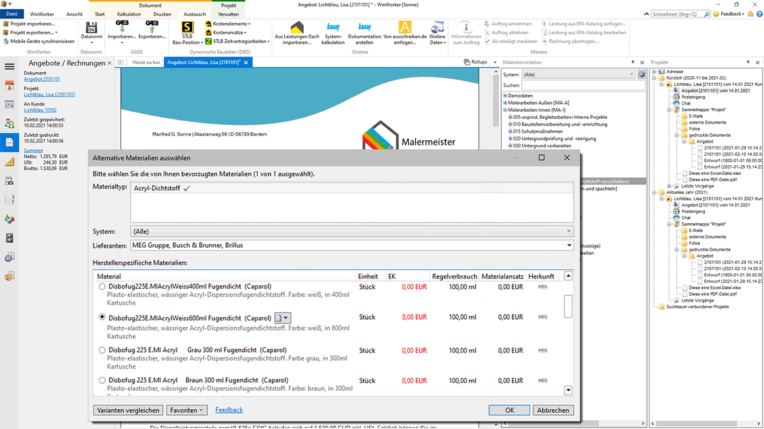Image resolution: width=764 pixels, height=429 pixels.
Task: Open the colored shapes sidebar icon
Action: pos(9,219)
